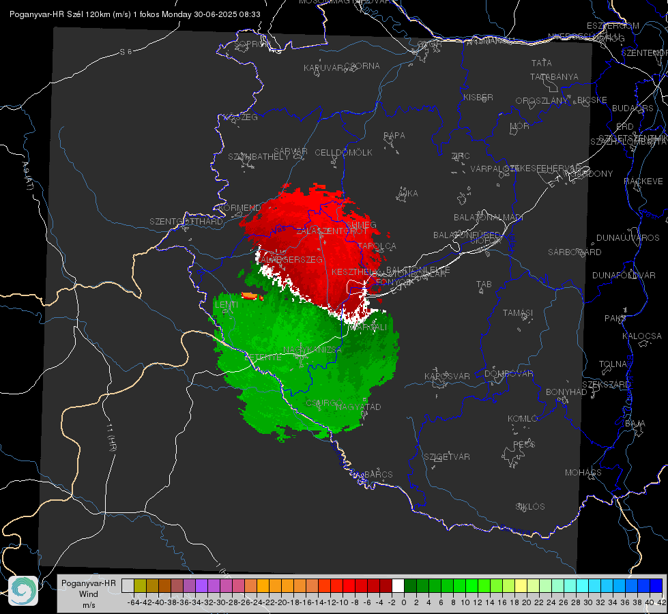The image size is (668, 614).
Task: Click the CSORNA city label
Action: 362,66
